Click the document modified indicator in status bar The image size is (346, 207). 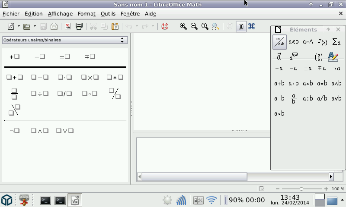click(262, 189)
